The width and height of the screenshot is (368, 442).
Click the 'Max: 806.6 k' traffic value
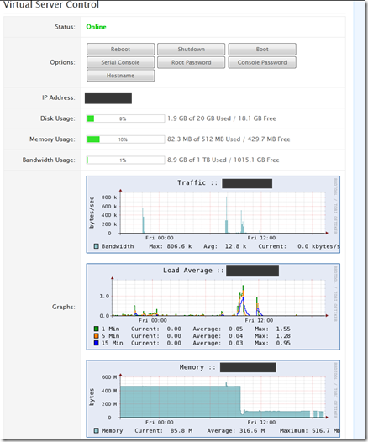pos(171,246)
